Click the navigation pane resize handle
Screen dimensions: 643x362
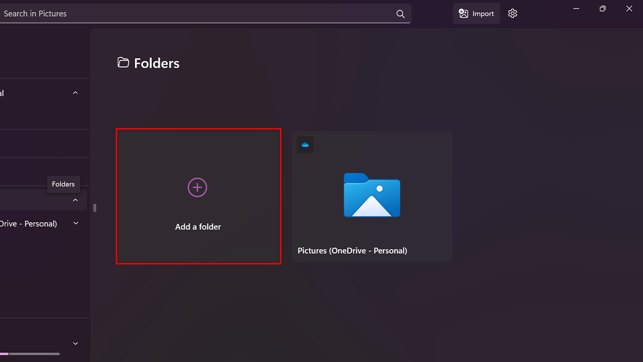click(x=95, y=208)
